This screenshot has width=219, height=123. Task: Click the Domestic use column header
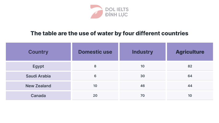(x=95, y=52)
